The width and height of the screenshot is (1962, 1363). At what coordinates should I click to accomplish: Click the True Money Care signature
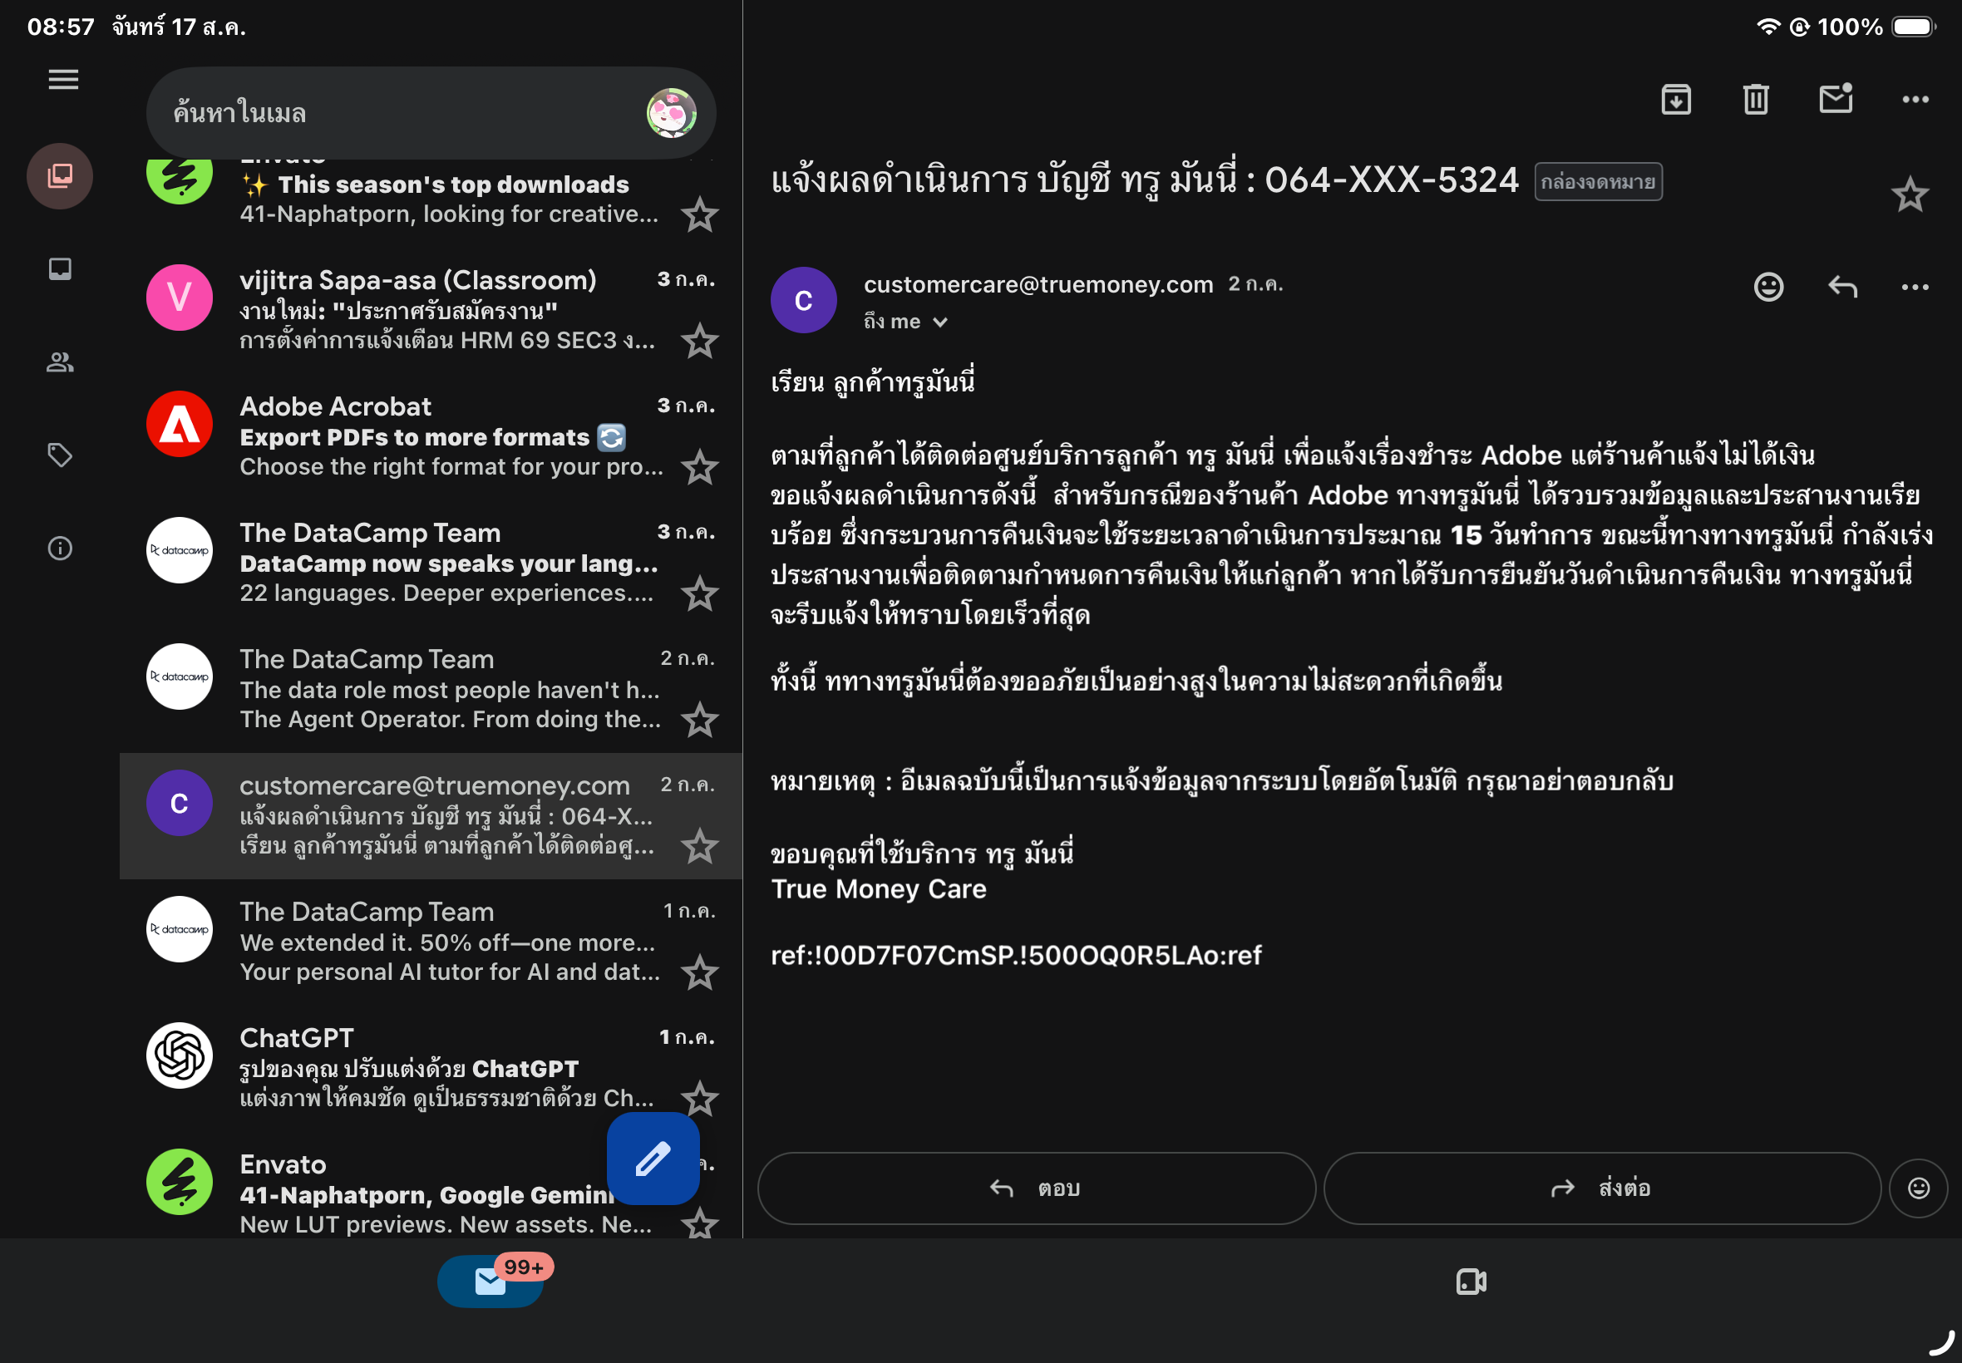878,889
